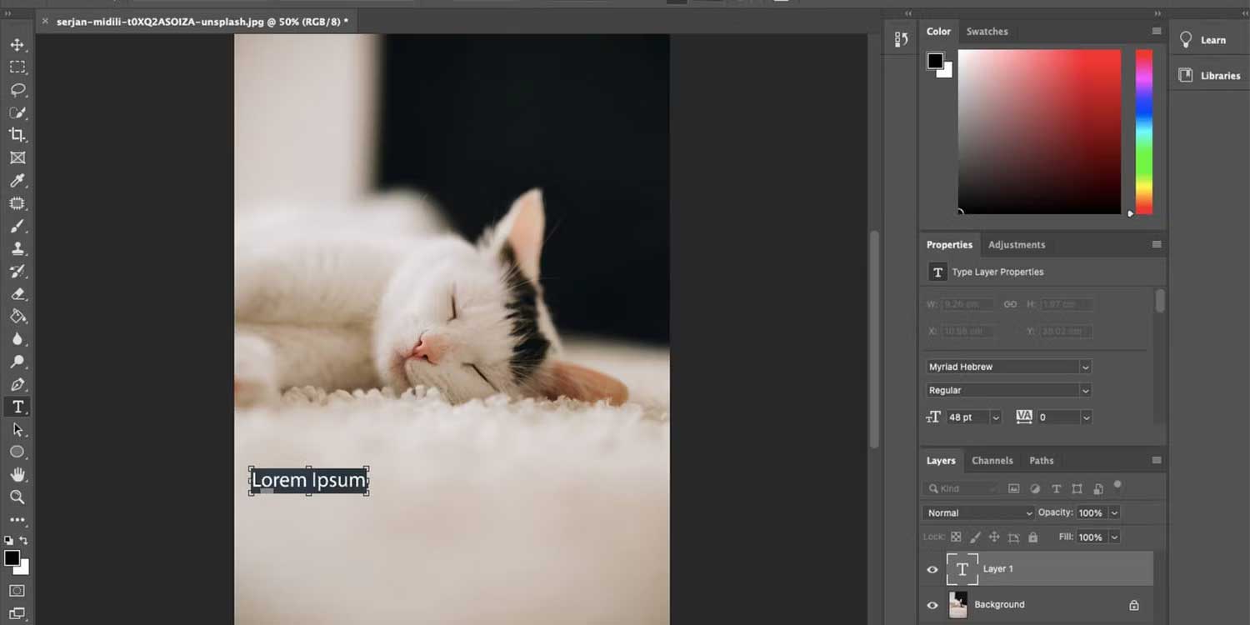Select the Zoom tool
The image size is (1250, 625).
pos(17,497)
